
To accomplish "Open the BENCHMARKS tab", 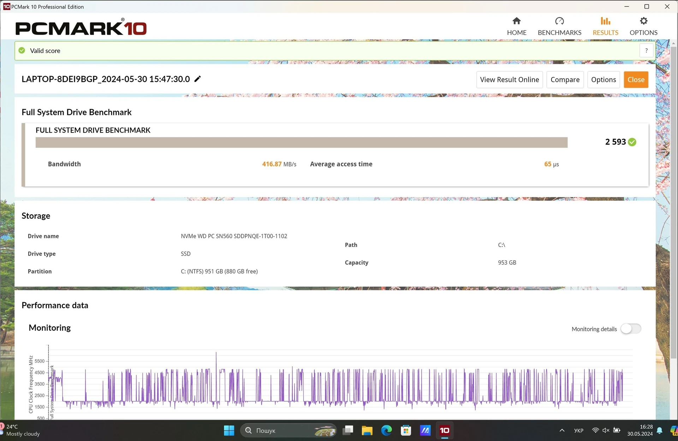I will click(x=559, y=27).
